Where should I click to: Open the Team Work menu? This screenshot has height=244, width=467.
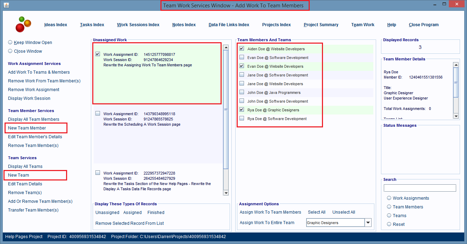362,24
